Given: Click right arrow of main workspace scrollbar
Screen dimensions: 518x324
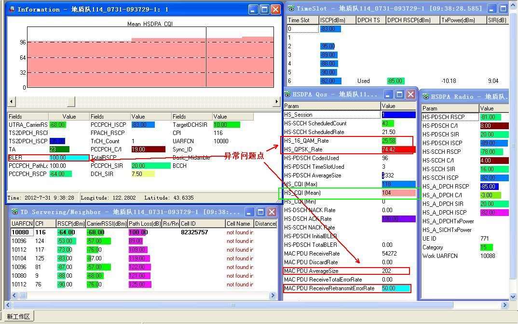Looking at the screenshot, I should (x=504, y=305).
